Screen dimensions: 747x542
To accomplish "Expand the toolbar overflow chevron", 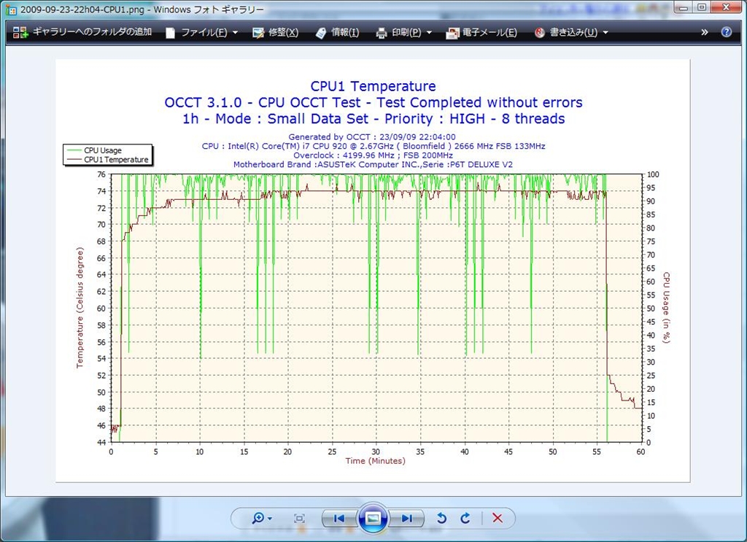I will (x=705, y=32).
